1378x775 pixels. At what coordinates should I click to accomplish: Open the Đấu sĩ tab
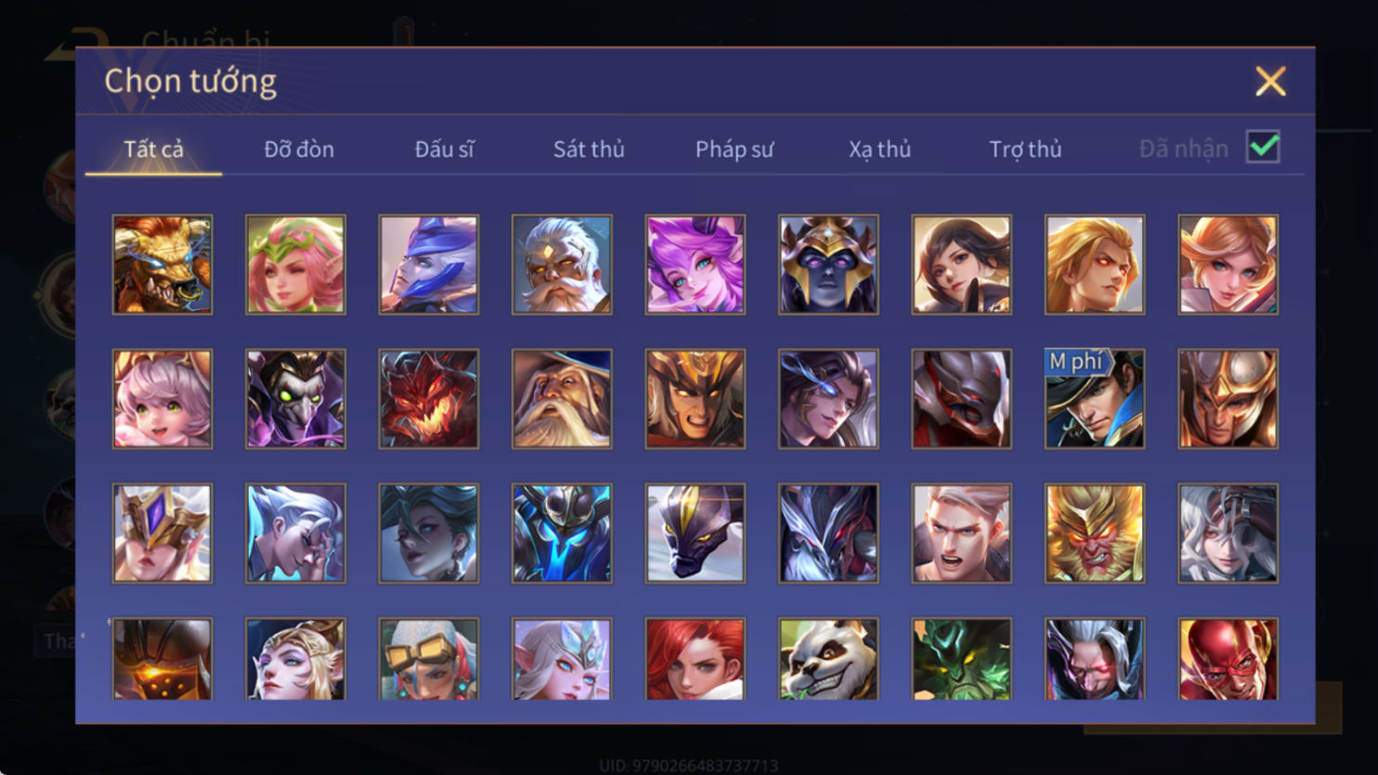[444, 149]
